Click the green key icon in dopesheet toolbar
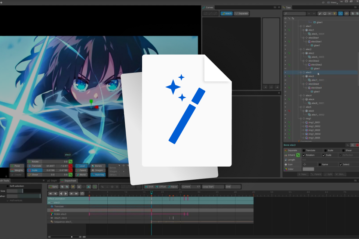Viewport: 359px width, 239px height. [x=95, y=187]
